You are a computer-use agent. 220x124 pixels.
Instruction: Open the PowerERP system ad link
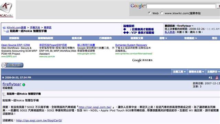tap(53, 45)
